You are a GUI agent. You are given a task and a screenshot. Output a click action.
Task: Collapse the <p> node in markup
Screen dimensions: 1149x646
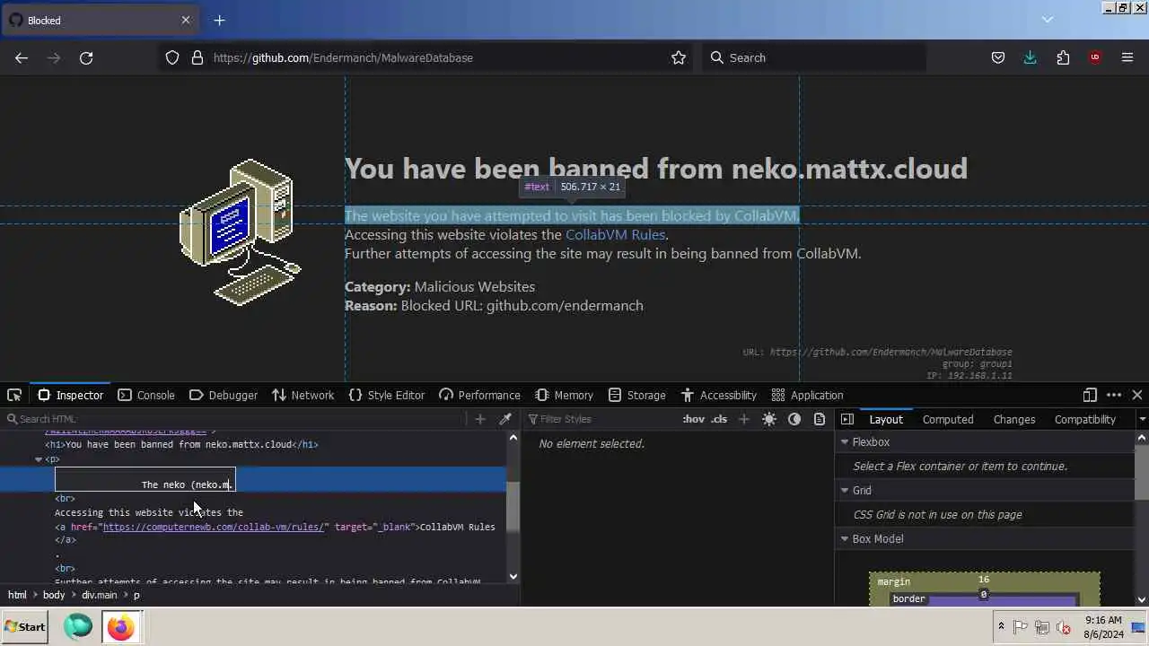coord(39,459)
